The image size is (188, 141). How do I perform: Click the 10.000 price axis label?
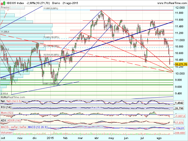pos(180,73)
